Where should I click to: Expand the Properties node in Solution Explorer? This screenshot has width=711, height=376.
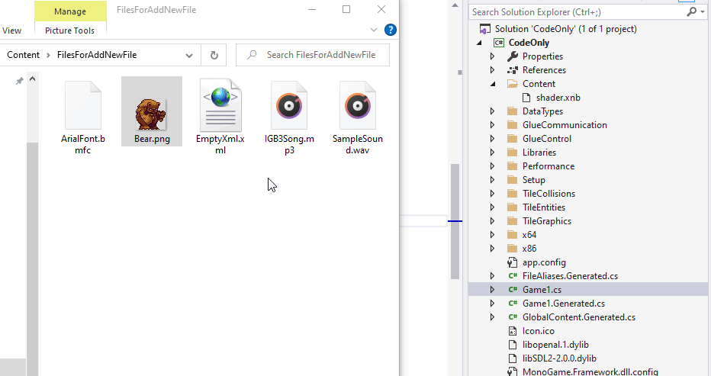492,56
